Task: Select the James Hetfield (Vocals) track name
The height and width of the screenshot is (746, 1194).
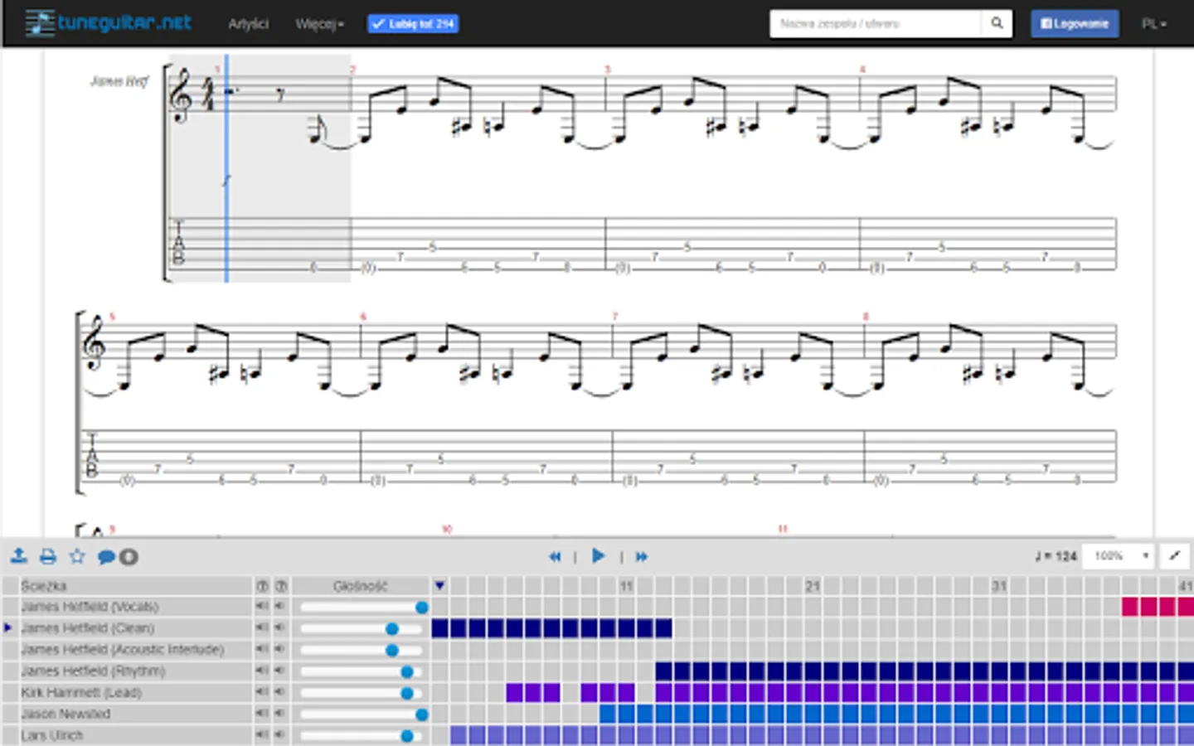Action: (90, 607)
